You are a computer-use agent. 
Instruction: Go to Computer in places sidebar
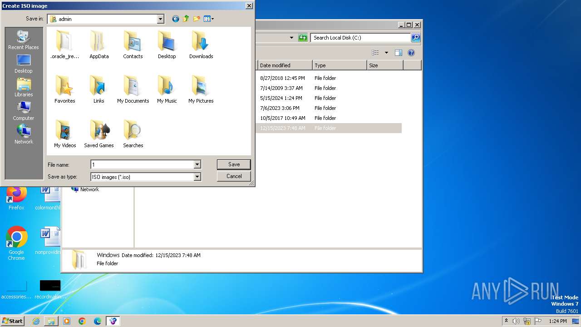coord(24,111)
